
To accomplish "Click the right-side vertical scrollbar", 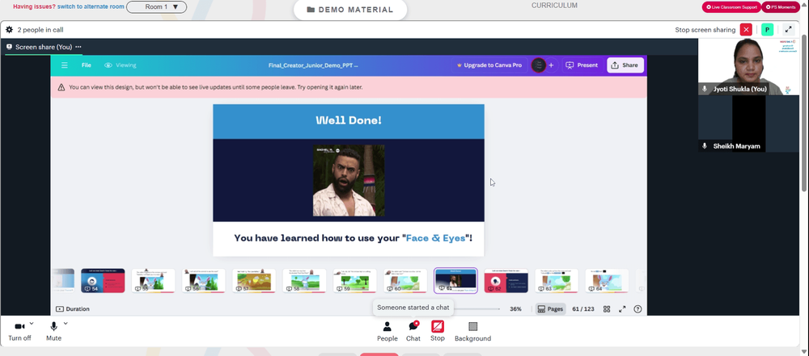I will point(804,113).
